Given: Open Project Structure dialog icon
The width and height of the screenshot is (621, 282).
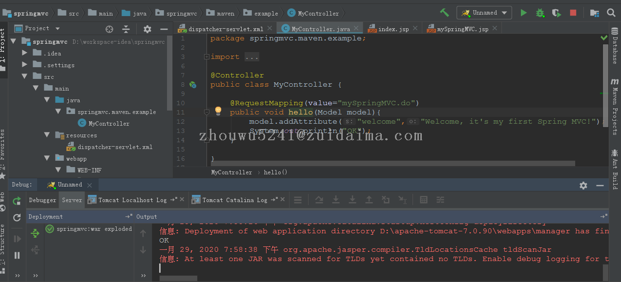Looking at the screenshot, I should click(x=595, y=13).
